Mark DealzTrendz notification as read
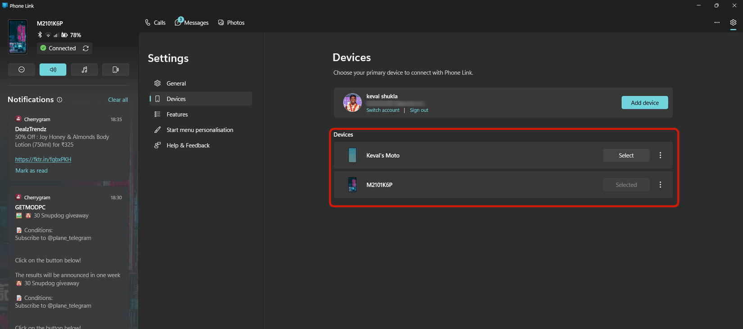Screen dimensions: 743x329 tap(32, 171)
